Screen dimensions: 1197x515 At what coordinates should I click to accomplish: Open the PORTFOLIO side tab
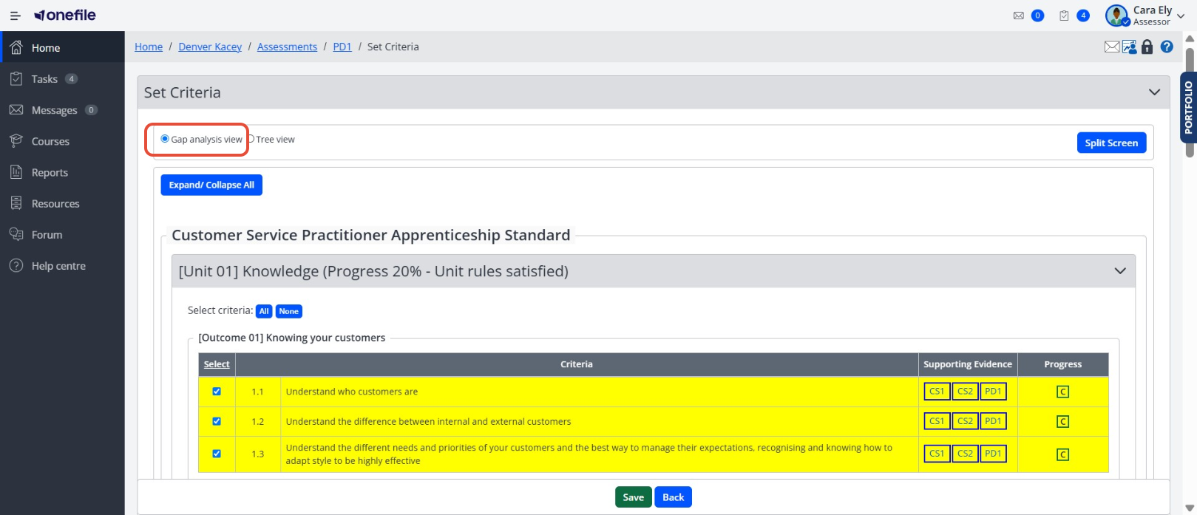tap(1188, 107)
